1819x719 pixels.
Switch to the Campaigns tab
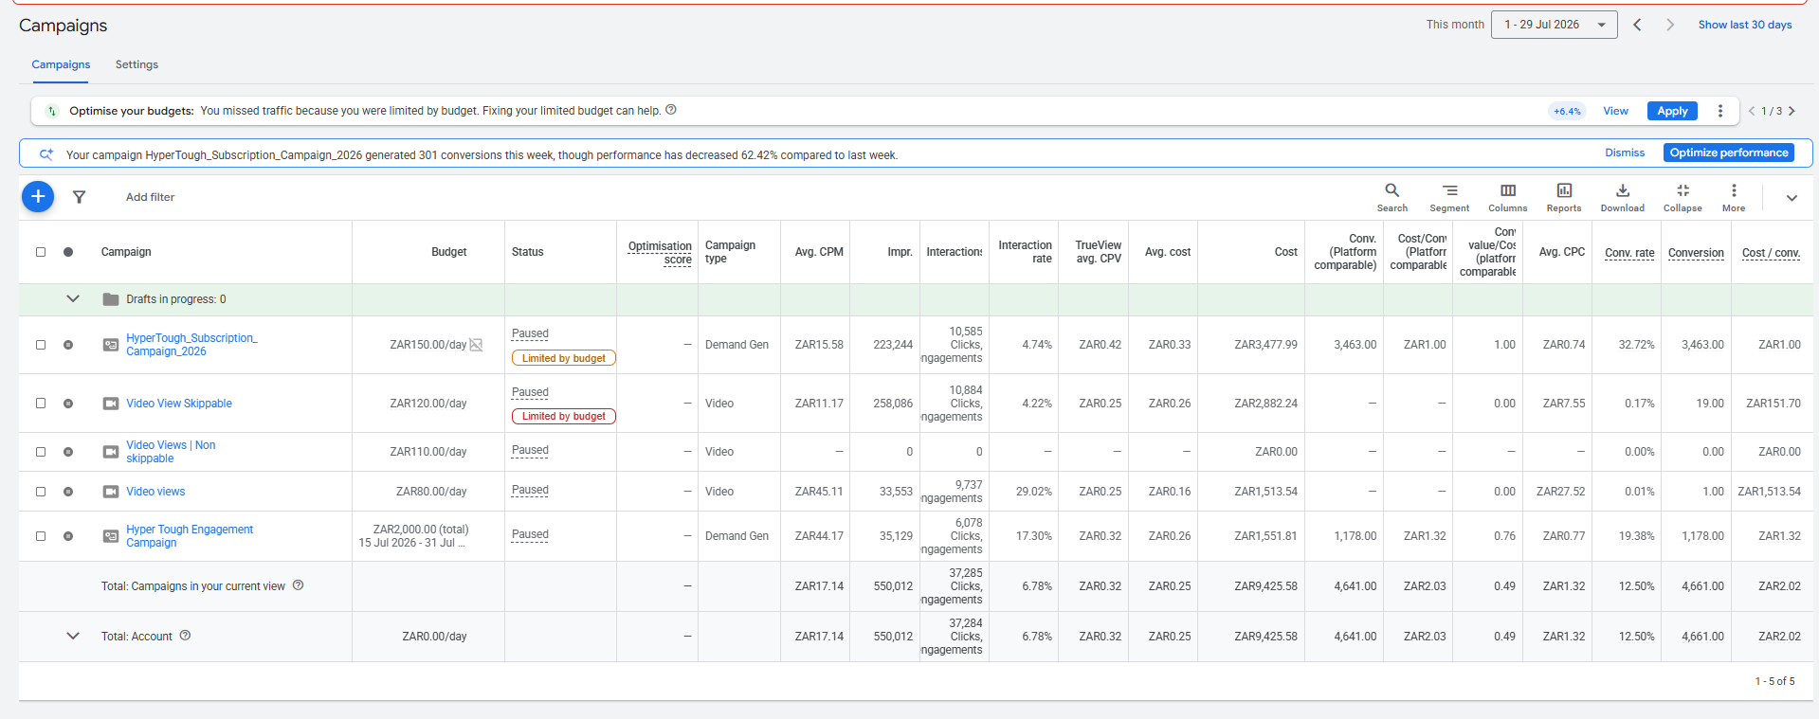(61, 64)
